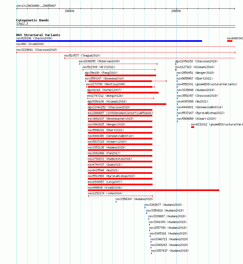Viewport: 243px width, 264px height.
Task: Select esv2666697 (1000GenomesConsortiumPhase1) label
Action: point(120,113)
